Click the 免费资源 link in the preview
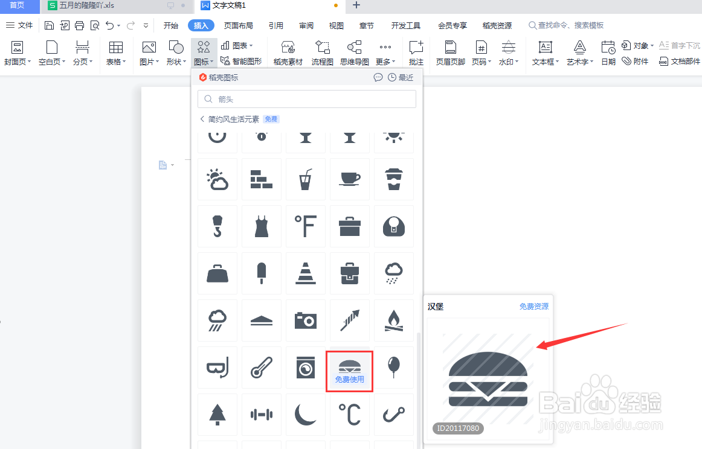The height and width of the screenshot is (449, 702). (533, 306)
